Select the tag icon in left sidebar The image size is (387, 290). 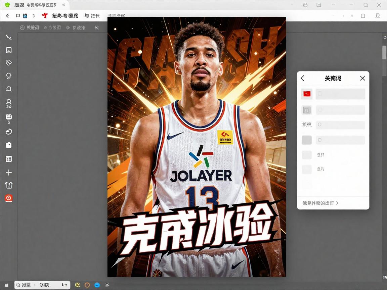coord(9,63)
